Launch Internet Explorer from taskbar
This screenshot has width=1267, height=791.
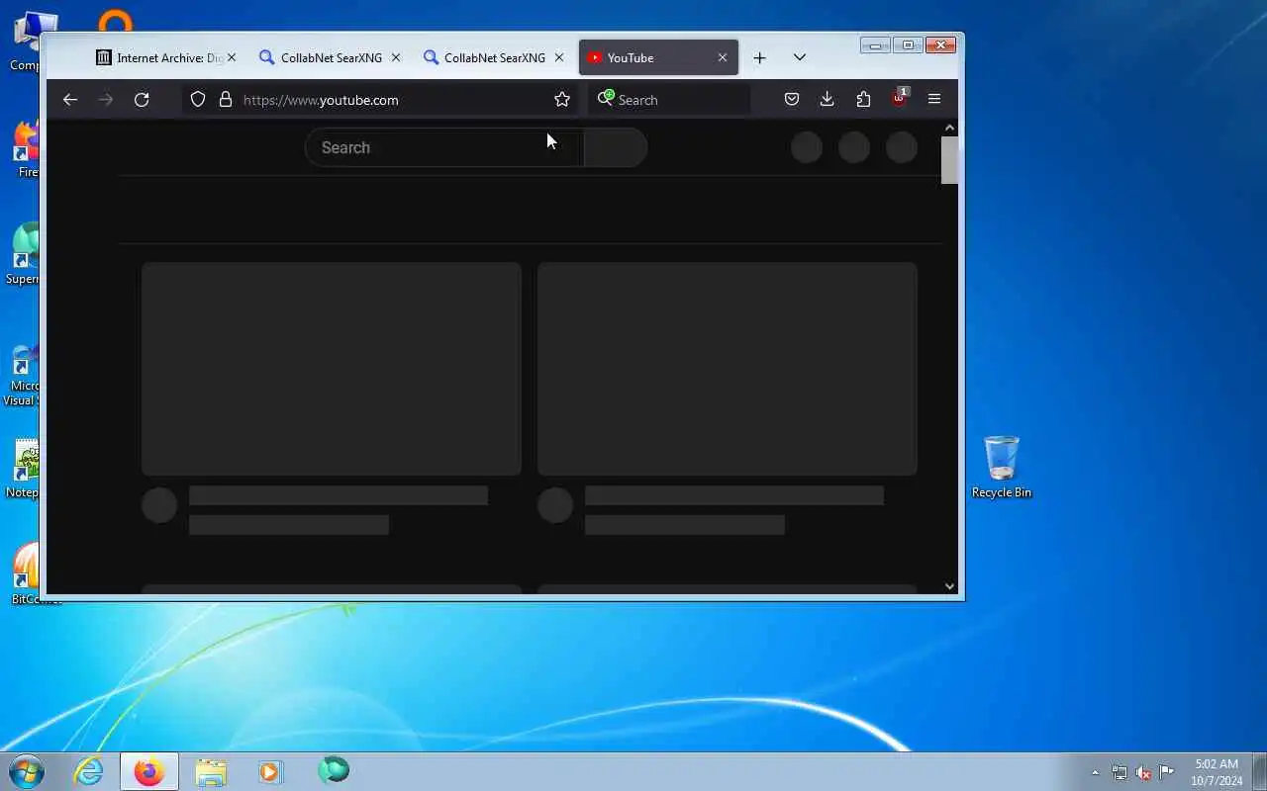(89, 771)
